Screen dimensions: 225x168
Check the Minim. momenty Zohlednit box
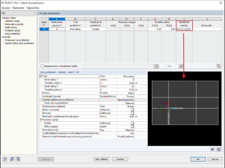(x=132, y=110)
